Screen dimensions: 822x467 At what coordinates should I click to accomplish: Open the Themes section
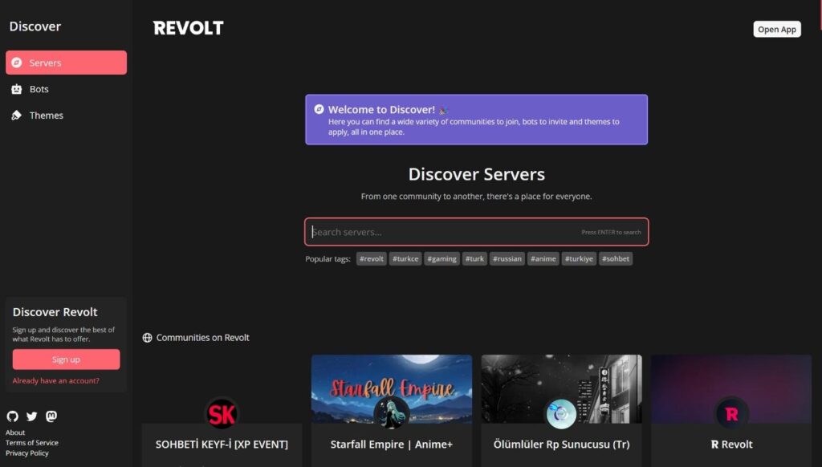pyautogui.click(x=66, y=116)
